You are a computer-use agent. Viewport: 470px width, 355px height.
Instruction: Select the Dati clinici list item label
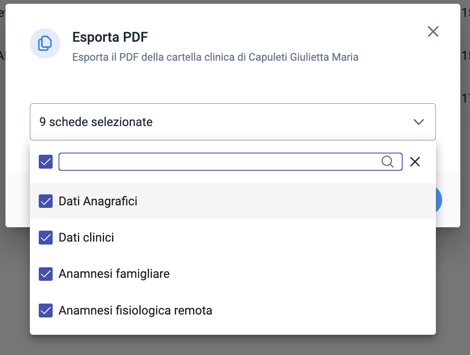(x=86, y=238)
